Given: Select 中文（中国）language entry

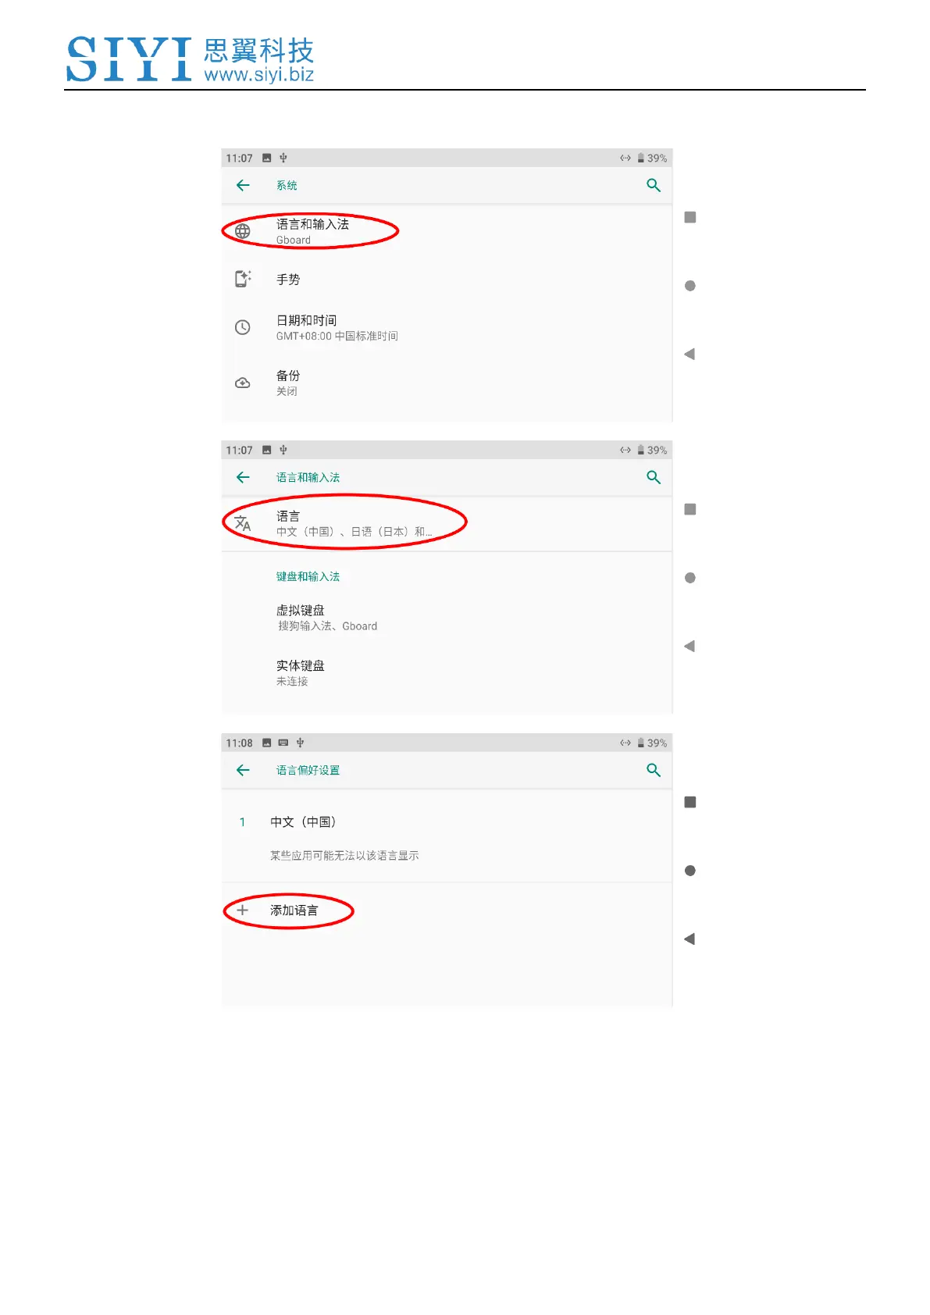Looking at the screenshot, I should pos(447,822).
